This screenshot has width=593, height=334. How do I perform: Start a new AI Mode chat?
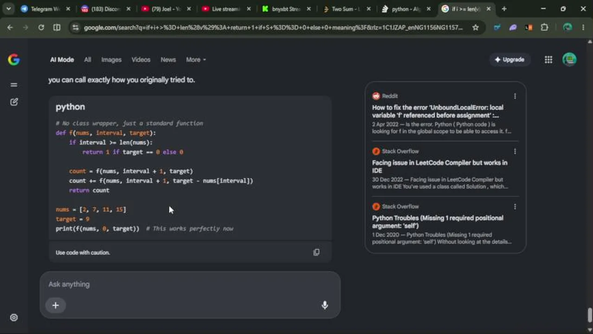pyautogui.click(x=14, y=102)
